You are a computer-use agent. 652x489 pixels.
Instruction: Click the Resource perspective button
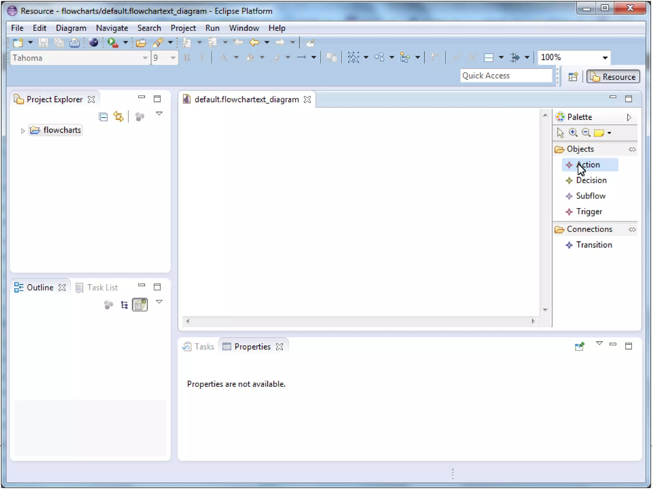(613, 77)
